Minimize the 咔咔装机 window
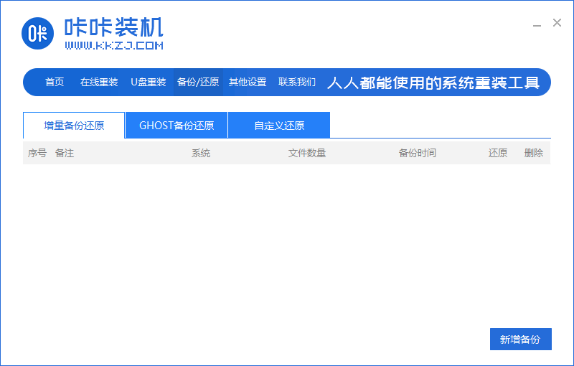This screenshot has height=366, width=574. (x=537, y=24)
